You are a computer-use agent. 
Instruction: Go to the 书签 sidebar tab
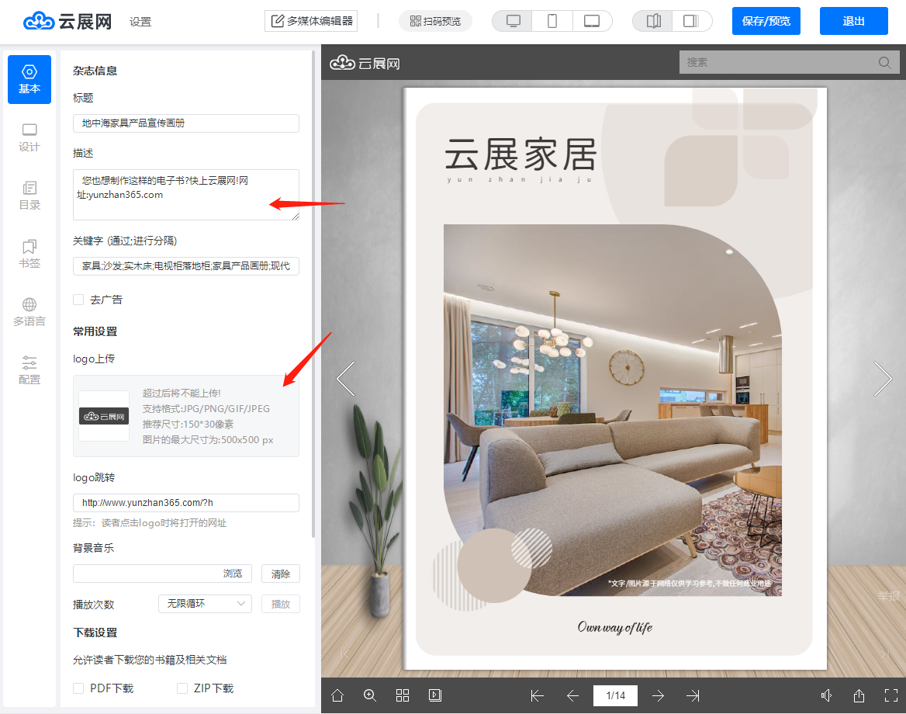pos(29,255)
